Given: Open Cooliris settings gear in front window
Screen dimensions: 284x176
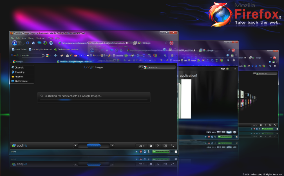Looking at the screenshot, I should pos(151,146).
